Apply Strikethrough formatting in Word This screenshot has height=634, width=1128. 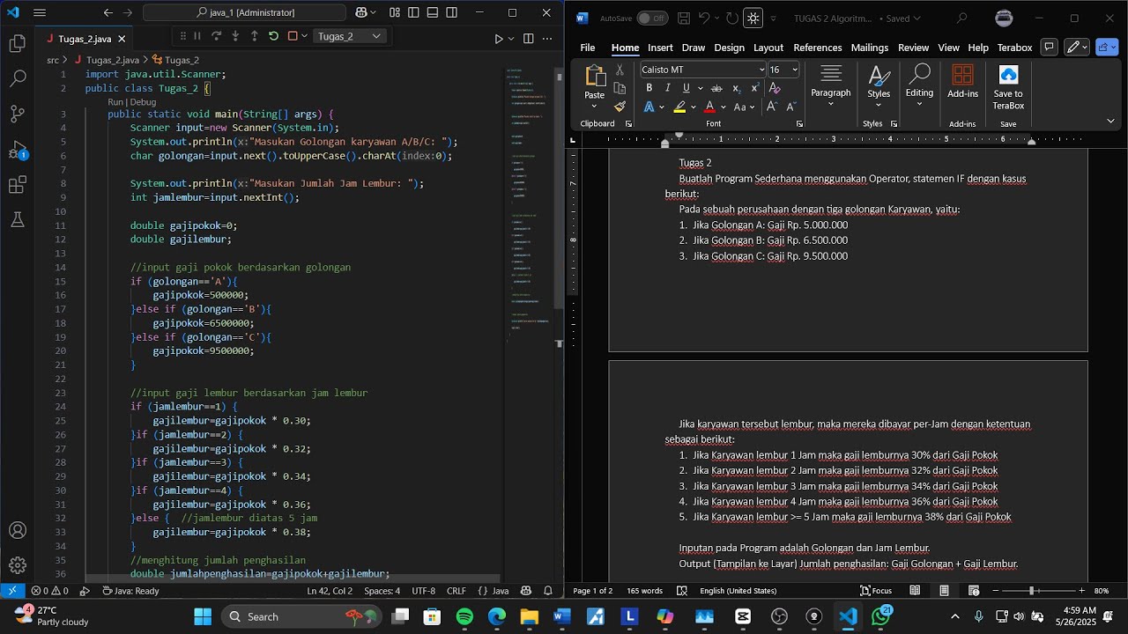[x=716, y=88]
